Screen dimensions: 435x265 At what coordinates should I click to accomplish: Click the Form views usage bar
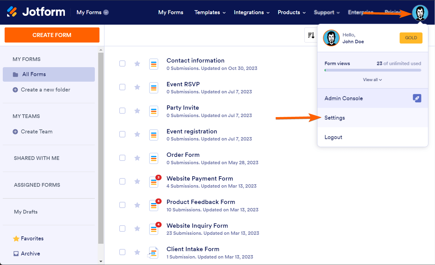click(x=373, y=70)
